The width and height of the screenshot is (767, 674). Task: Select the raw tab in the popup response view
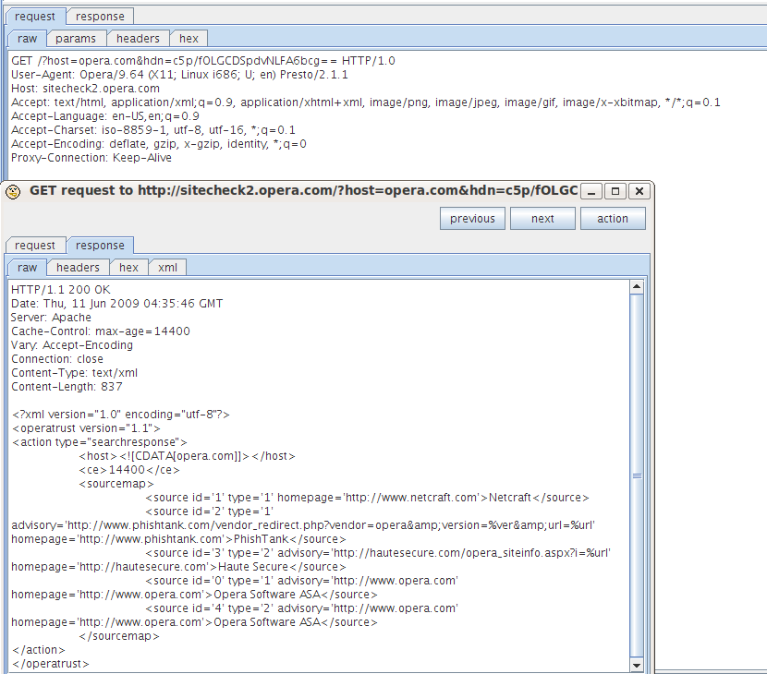pos(27,268)
